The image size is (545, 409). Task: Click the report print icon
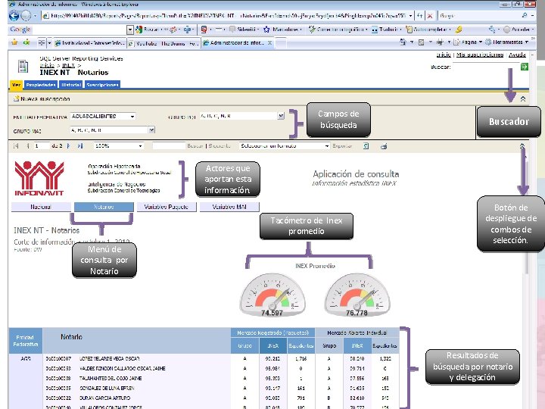click(384, 146)
